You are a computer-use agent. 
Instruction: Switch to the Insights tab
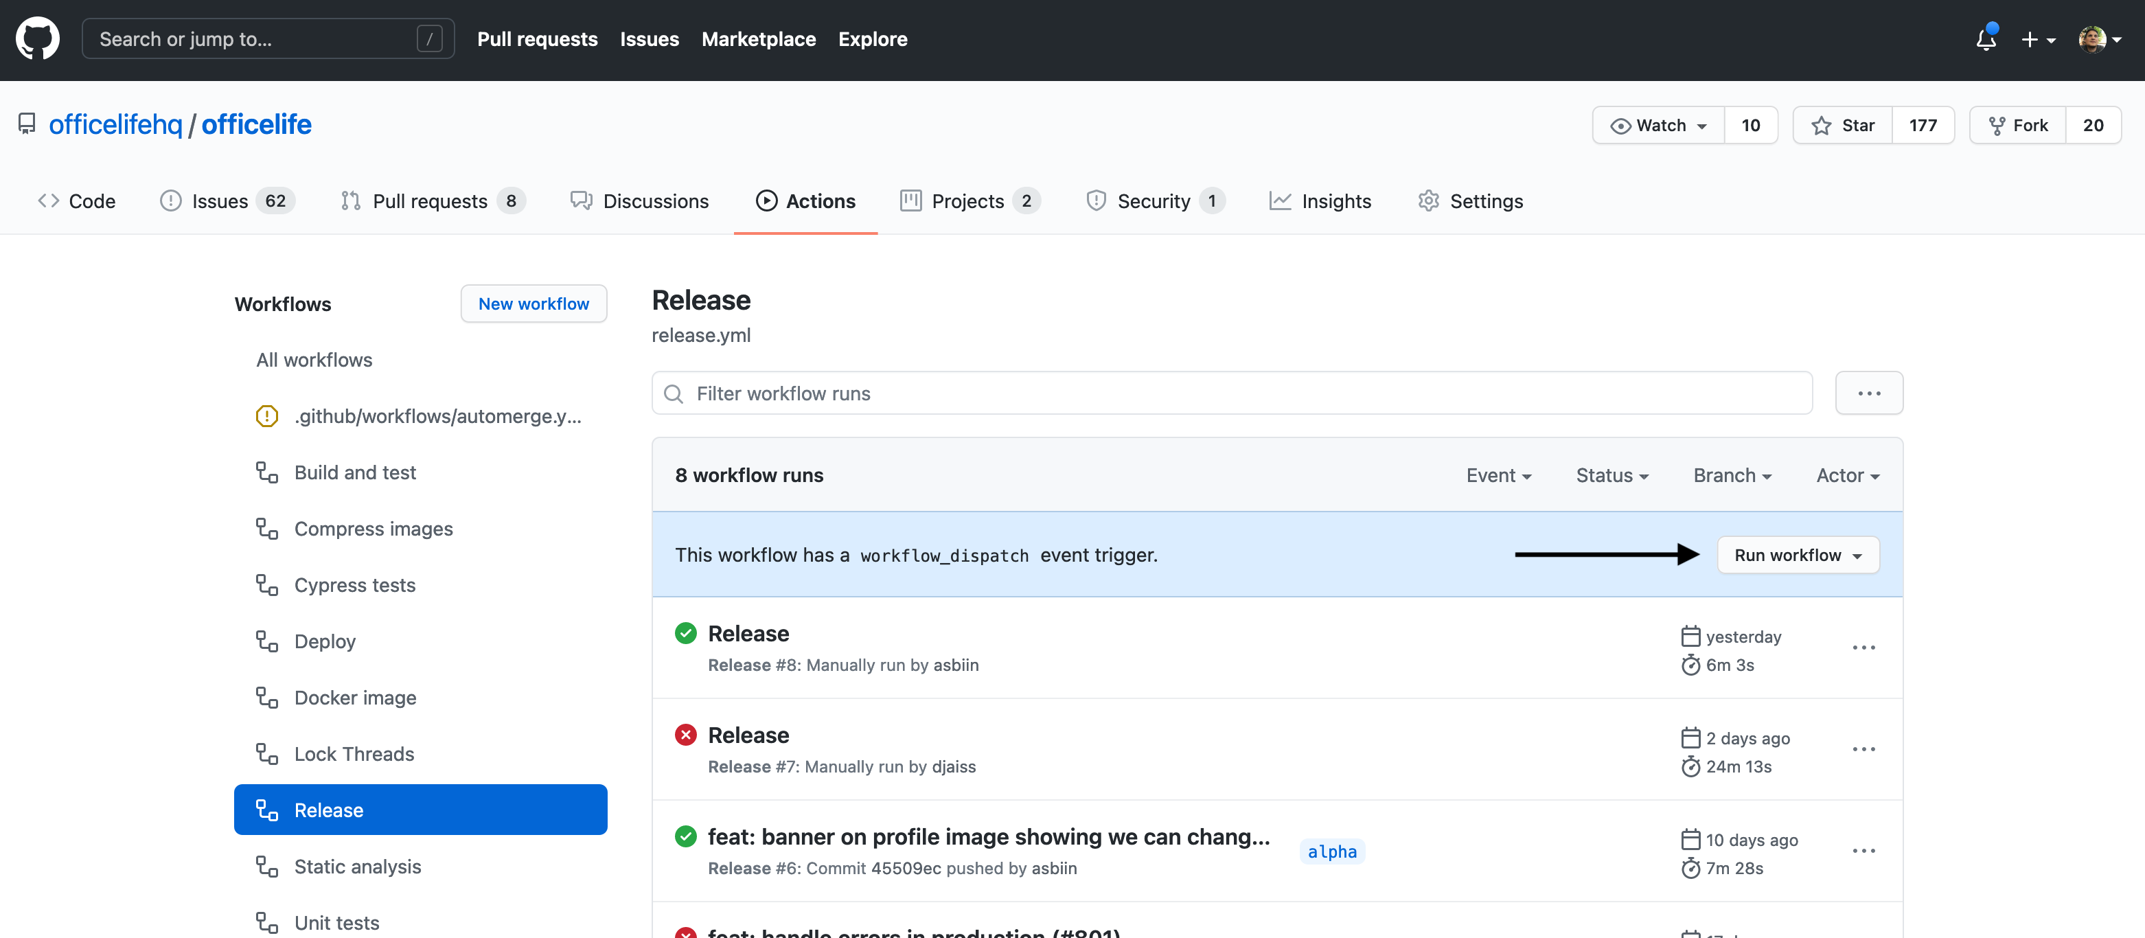point(1320,201)
